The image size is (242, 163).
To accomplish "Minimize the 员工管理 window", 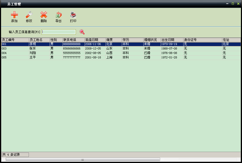I will point(227,4).
